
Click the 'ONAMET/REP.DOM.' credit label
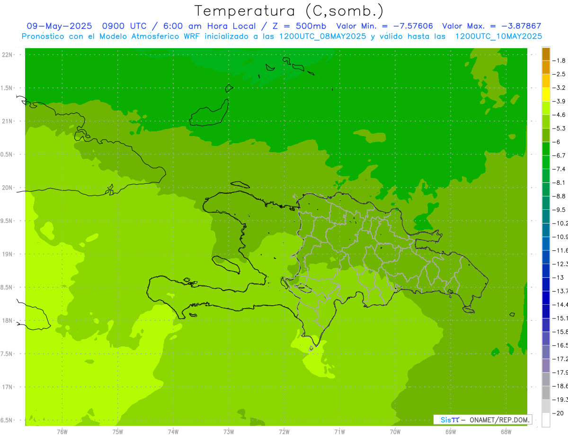[499, 420]
